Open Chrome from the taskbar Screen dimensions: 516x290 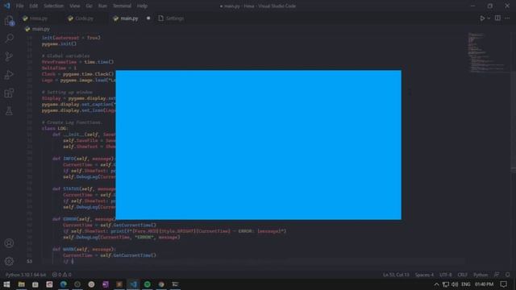161,284
